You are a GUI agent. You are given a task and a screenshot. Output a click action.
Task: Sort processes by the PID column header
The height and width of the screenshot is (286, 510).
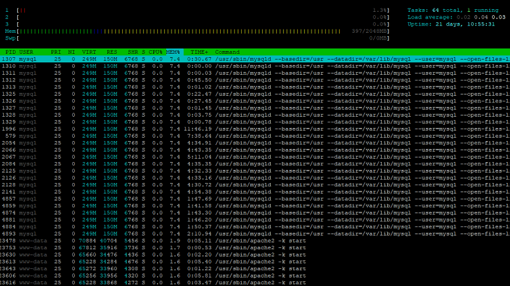[x=11, y=52]
